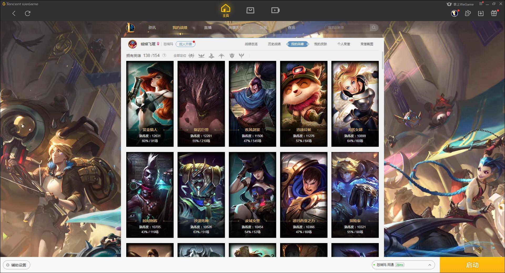Viewport: 505px width, 273px height.
Task: Open the 发现 discover tab
Action: [264, 28]
